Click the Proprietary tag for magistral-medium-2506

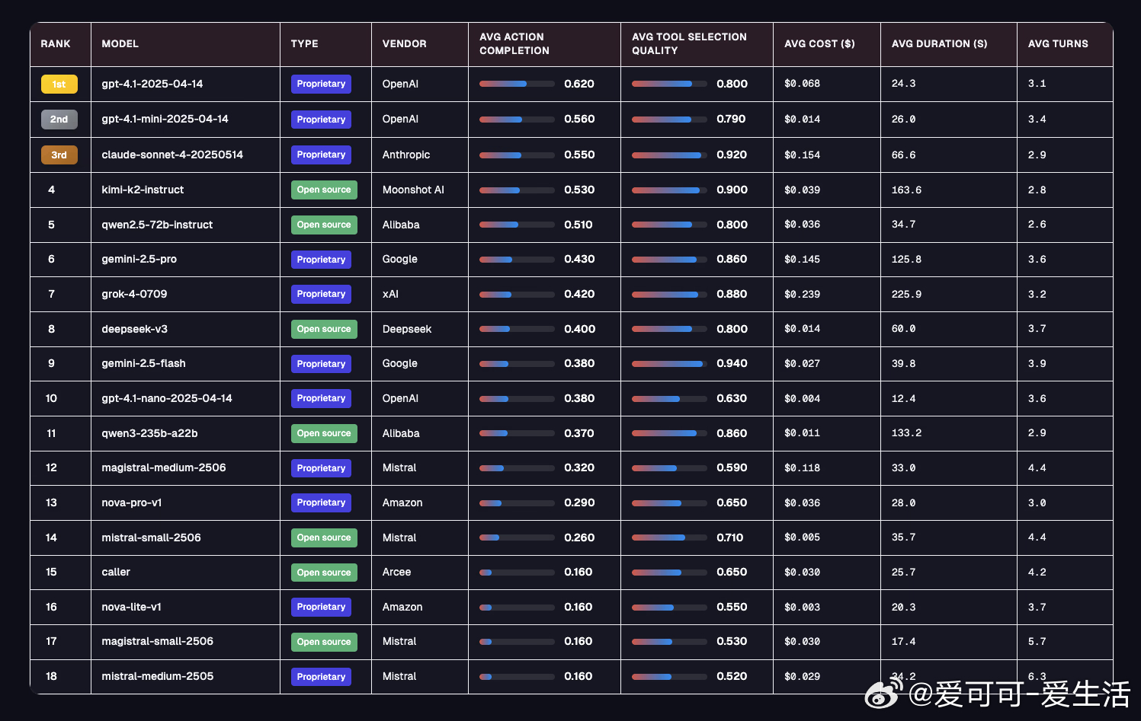(321, 468)
